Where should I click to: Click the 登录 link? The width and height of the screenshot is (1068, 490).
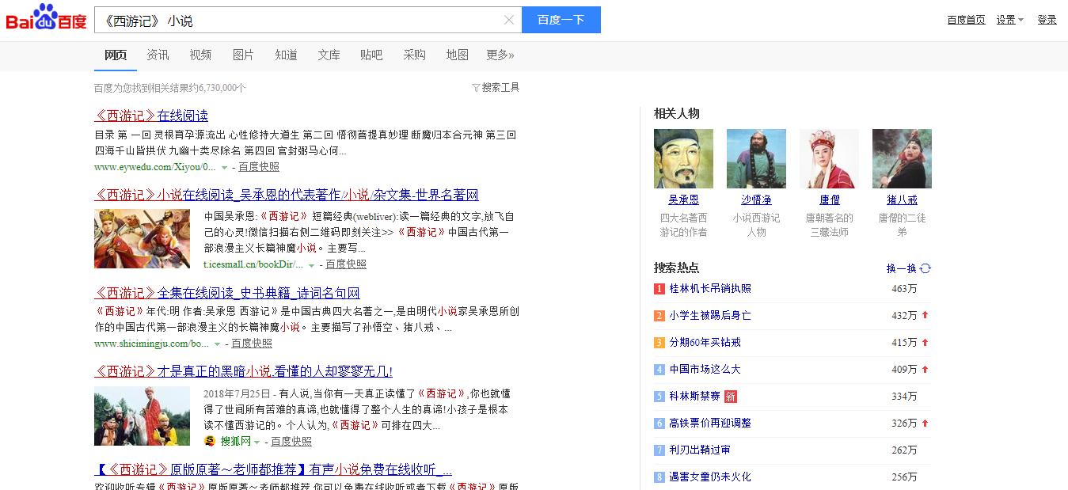1047,19
